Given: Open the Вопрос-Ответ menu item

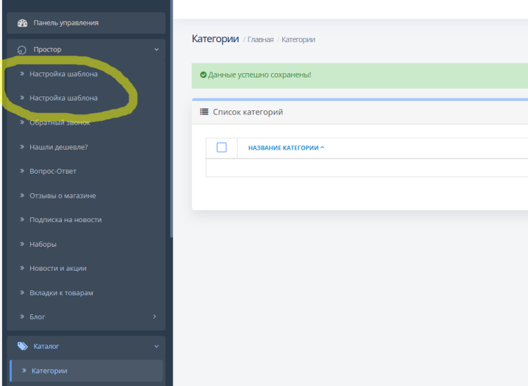Looking at the screenshot, I should point(53,171).
